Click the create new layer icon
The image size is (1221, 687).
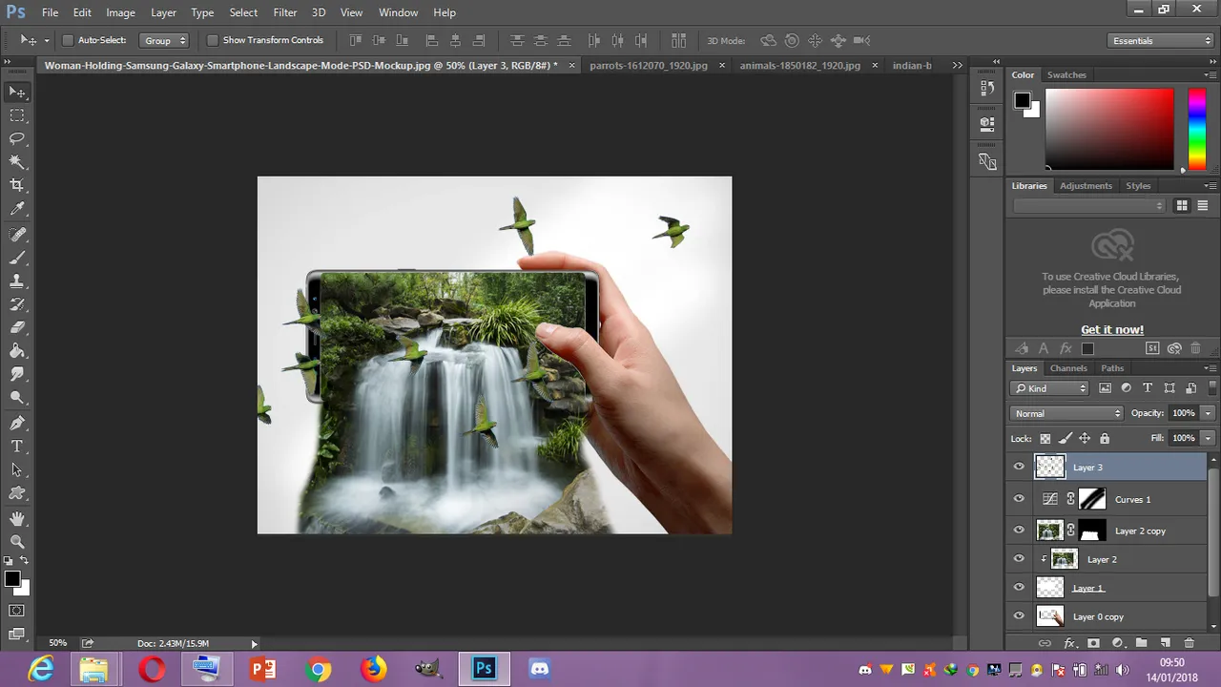(x=1166, y=643)
